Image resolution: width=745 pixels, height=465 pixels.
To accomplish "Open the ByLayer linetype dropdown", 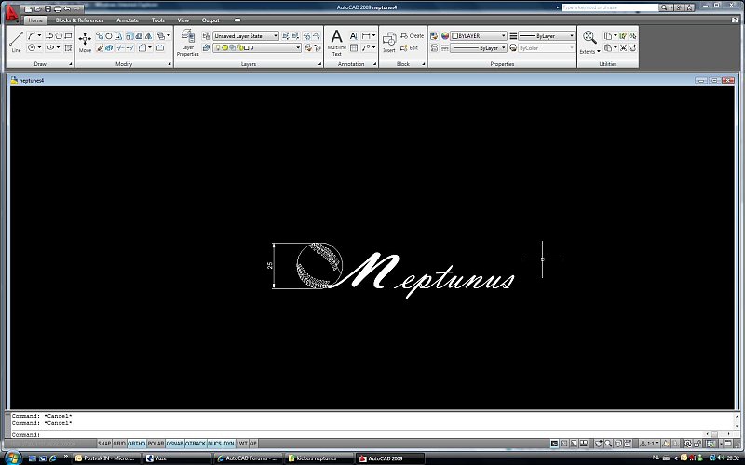I will (479, 48).
